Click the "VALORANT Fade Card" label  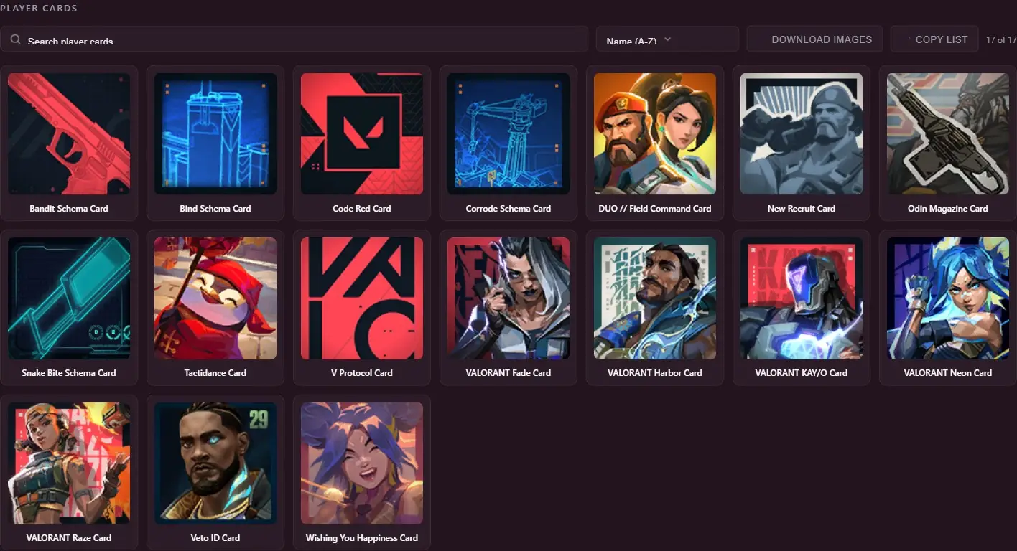(508, 373)
